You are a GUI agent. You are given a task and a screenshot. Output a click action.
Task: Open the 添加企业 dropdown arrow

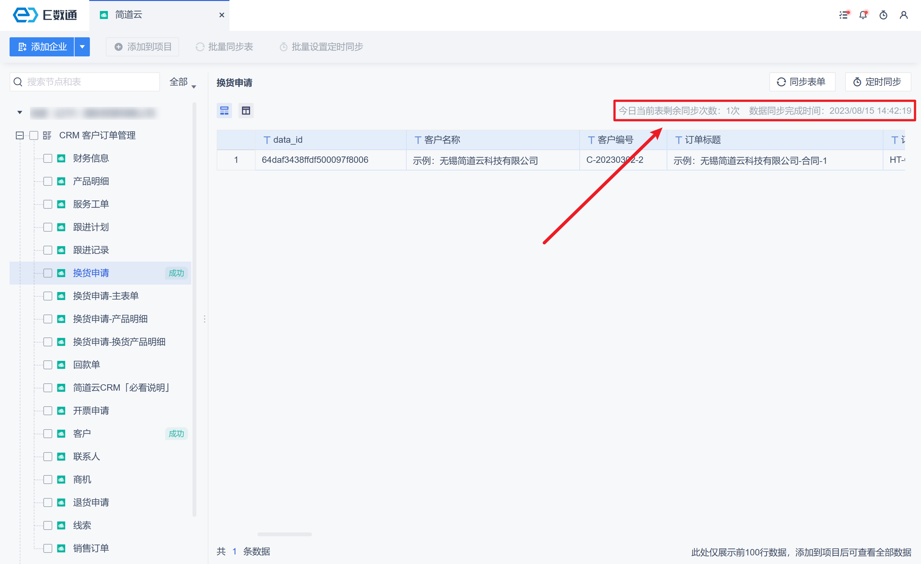[82, 47]
